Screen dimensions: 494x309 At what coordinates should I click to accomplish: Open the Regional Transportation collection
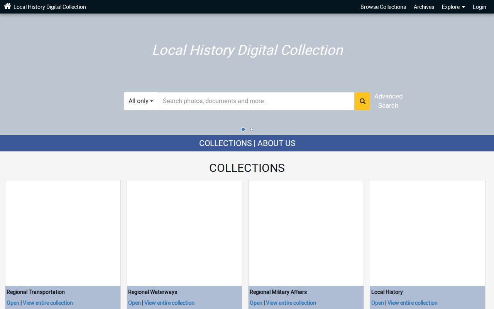(x=13, y=303)
